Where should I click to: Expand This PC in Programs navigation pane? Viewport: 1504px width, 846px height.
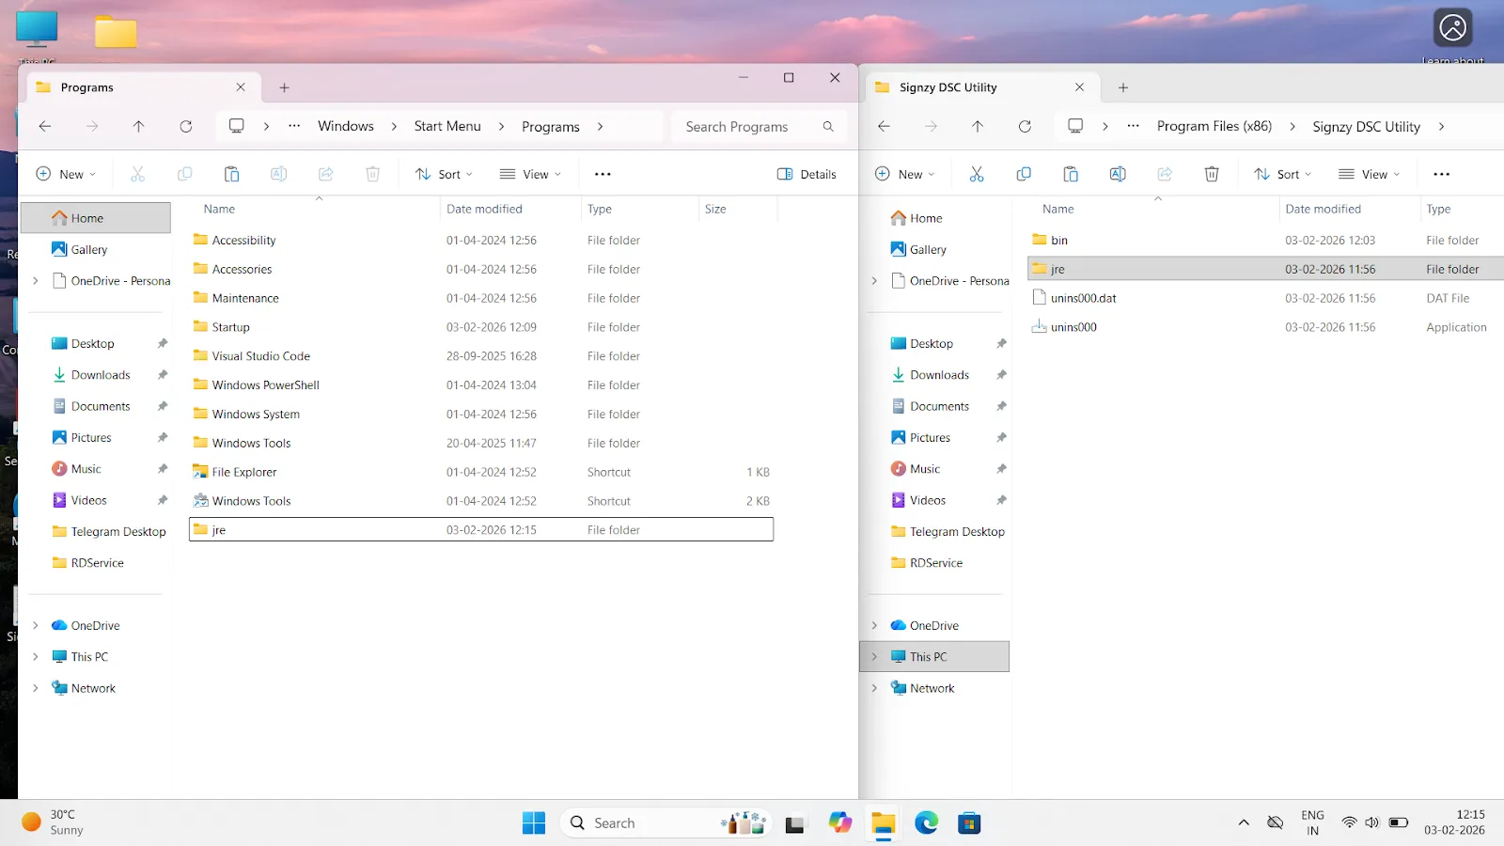36,657
